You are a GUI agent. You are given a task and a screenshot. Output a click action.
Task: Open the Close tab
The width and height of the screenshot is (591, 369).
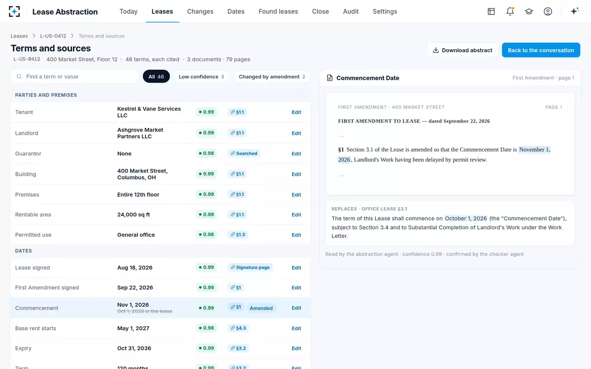pyautogui.click(x=321, y=11)
